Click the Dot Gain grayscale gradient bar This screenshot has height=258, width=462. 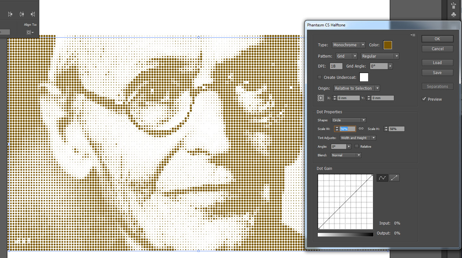(x=345, y=235)
